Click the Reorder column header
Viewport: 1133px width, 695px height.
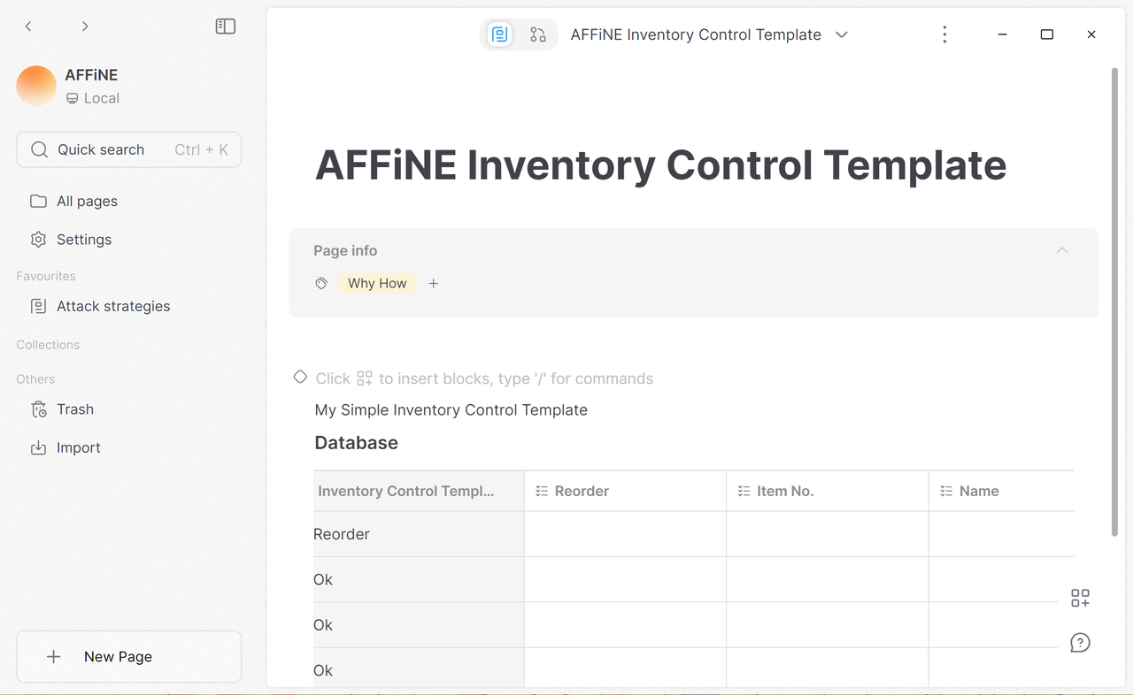[625, 491]
